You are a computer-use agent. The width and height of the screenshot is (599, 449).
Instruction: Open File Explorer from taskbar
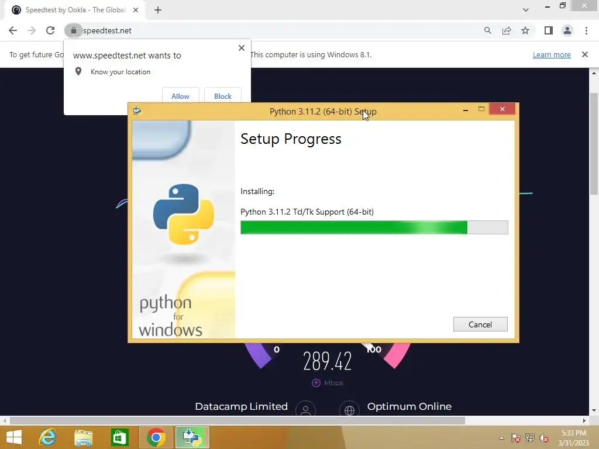click(x=83, y=437)
